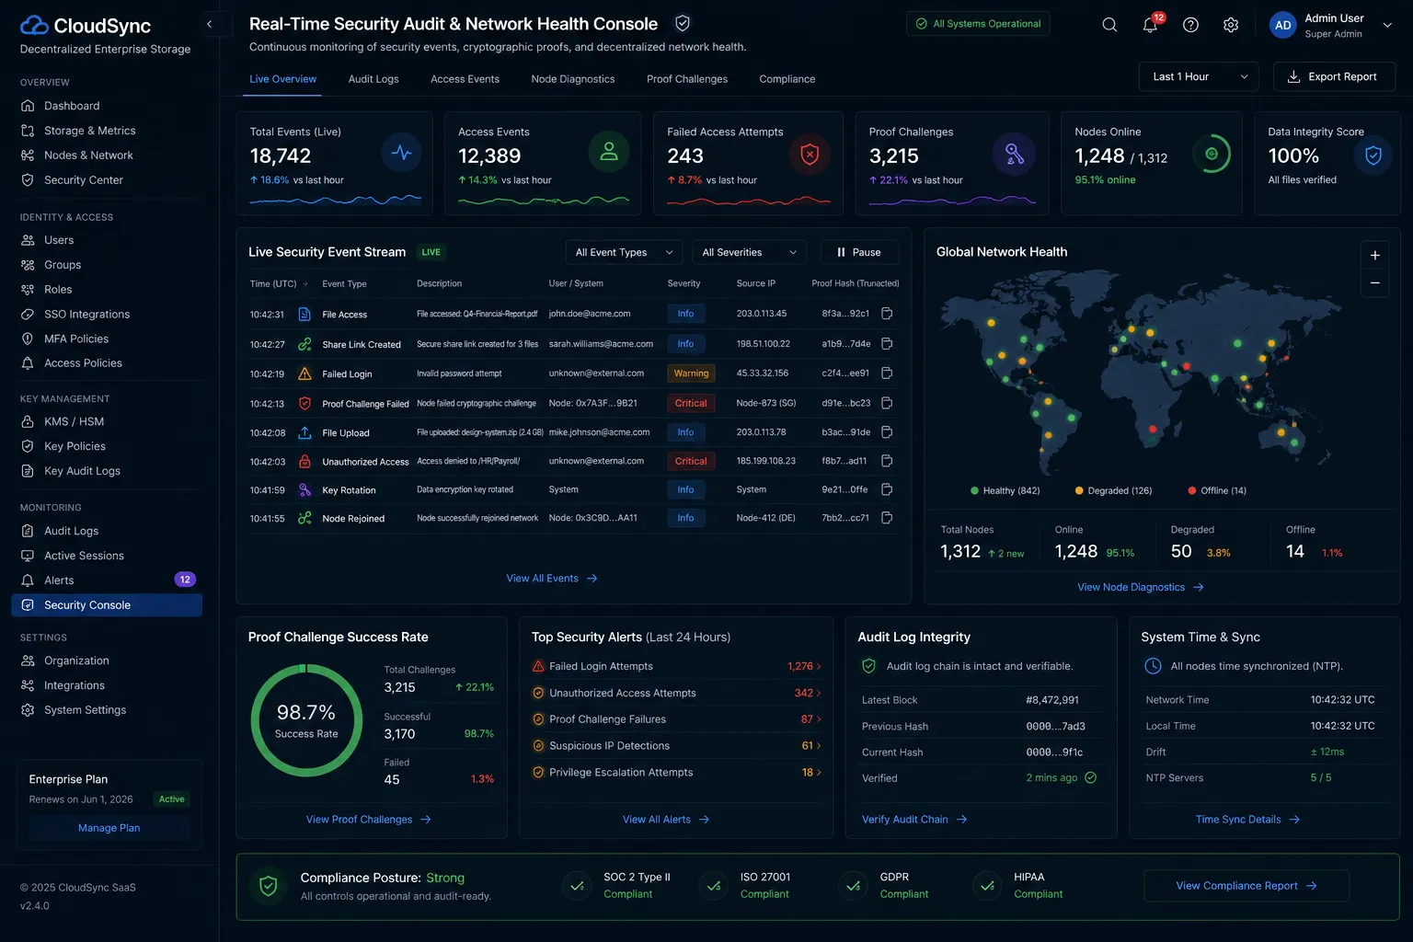Follow the View Node Diagnostics link

1141,587
